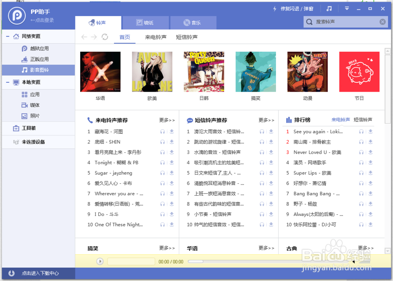Select the 来电铃声 sub-tab

tap(156, 37)
